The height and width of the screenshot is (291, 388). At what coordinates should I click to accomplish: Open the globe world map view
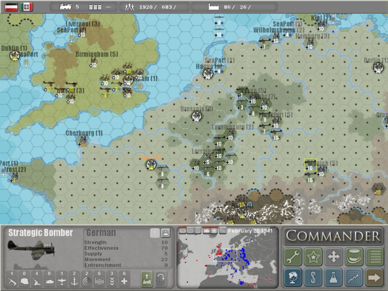tap(293, 277)
